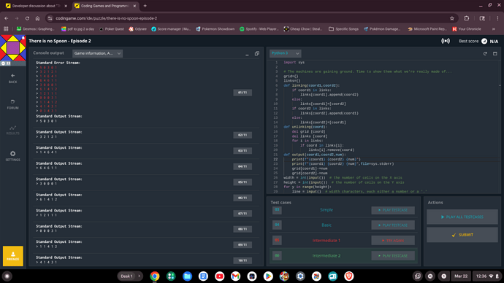The width and height of the screenshot is (504, 283).
Task: Minimize the console output panel
Action: [247, 54]
